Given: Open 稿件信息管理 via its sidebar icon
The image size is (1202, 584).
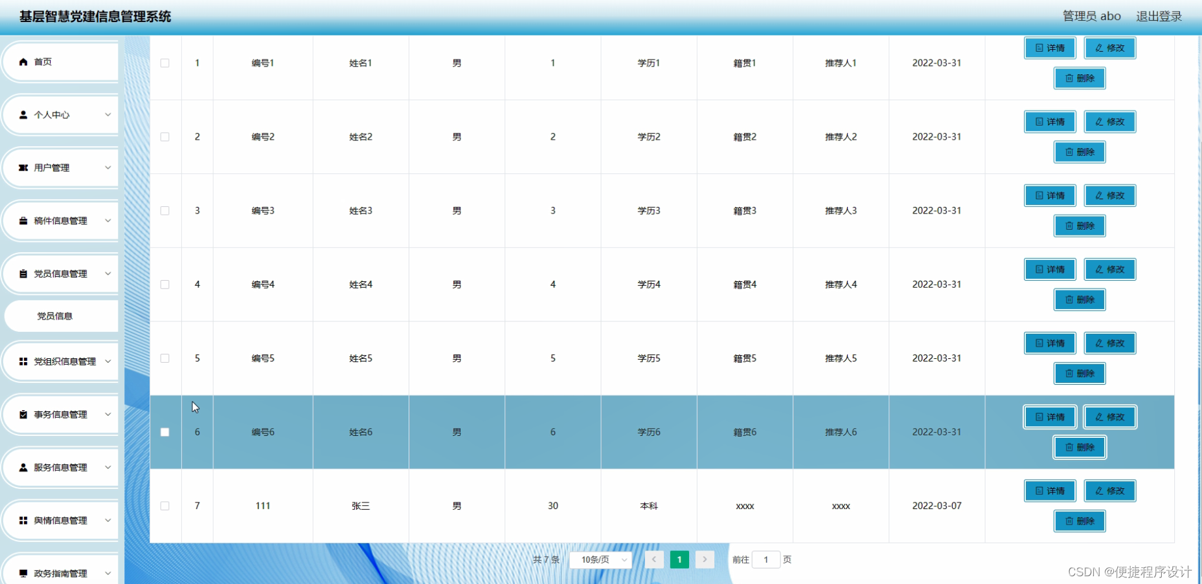Looking at the screenshot, I should tap(24, 221).
